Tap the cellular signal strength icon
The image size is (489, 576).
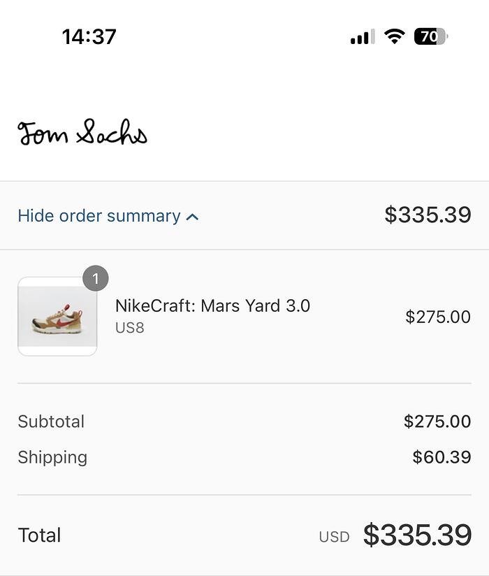(362, 37)
